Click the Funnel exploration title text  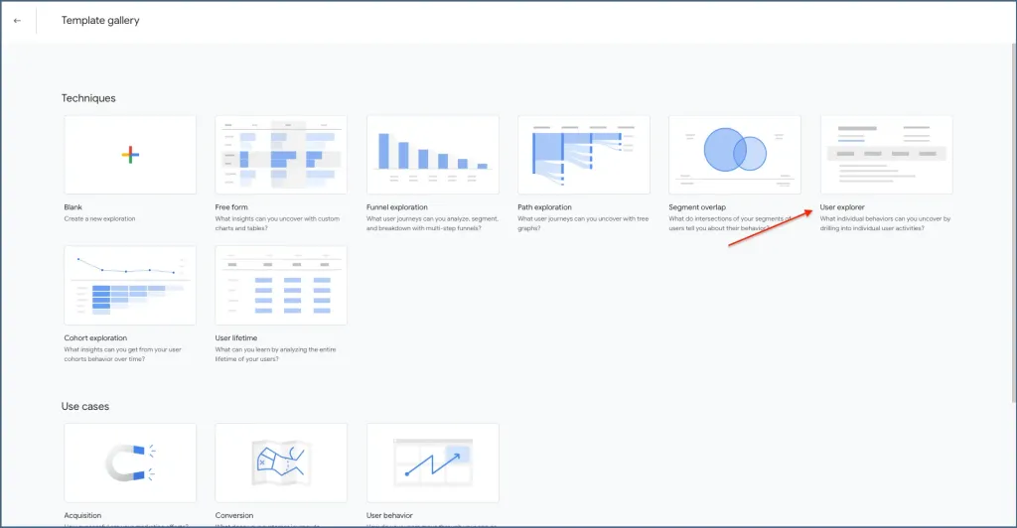coord(397,207)
